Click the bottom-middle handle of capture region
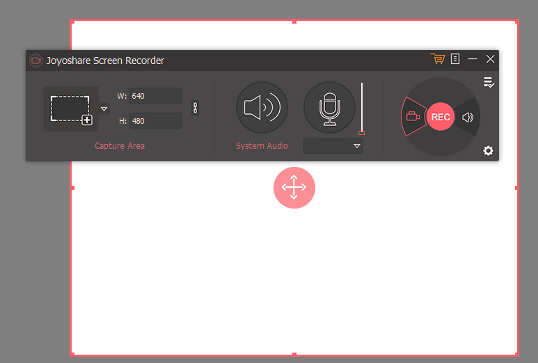The height and width of the screenshot is (363, 538). pos(294,354)
